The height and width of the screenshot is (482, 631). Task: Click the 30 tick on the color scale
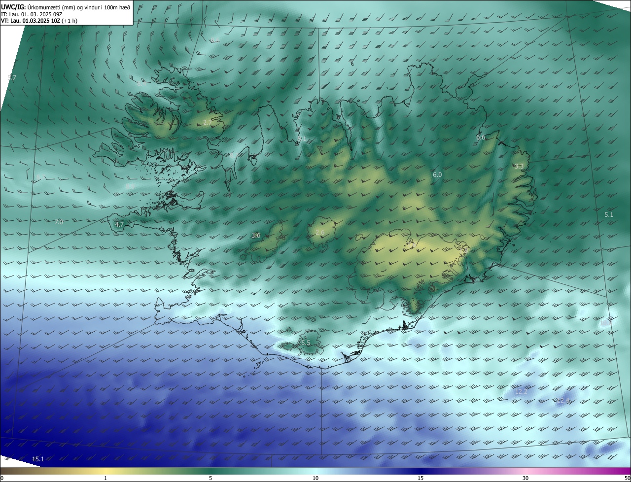point(526,478)
